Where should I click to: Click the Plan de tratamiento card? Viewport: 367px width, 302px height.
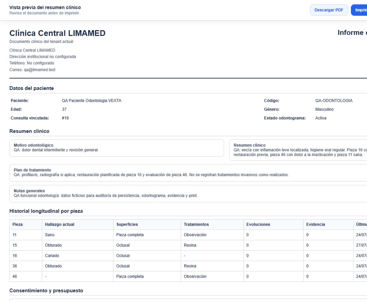[x=188, y=173]
